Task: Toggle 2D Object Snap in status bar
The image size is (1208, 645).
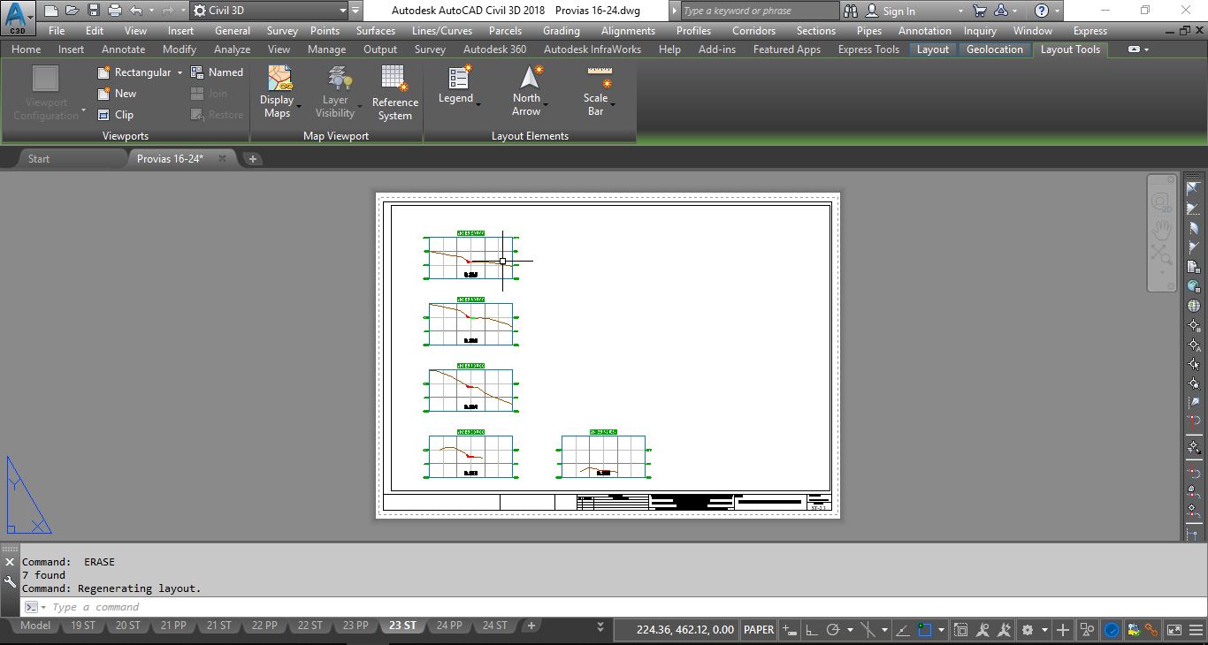Action: coord(925,630)
